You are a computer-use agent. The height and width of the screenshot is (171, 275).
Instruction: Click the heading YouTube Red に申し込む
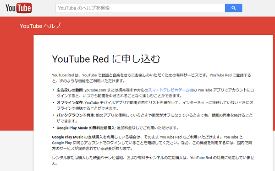(x=106, y=59)
